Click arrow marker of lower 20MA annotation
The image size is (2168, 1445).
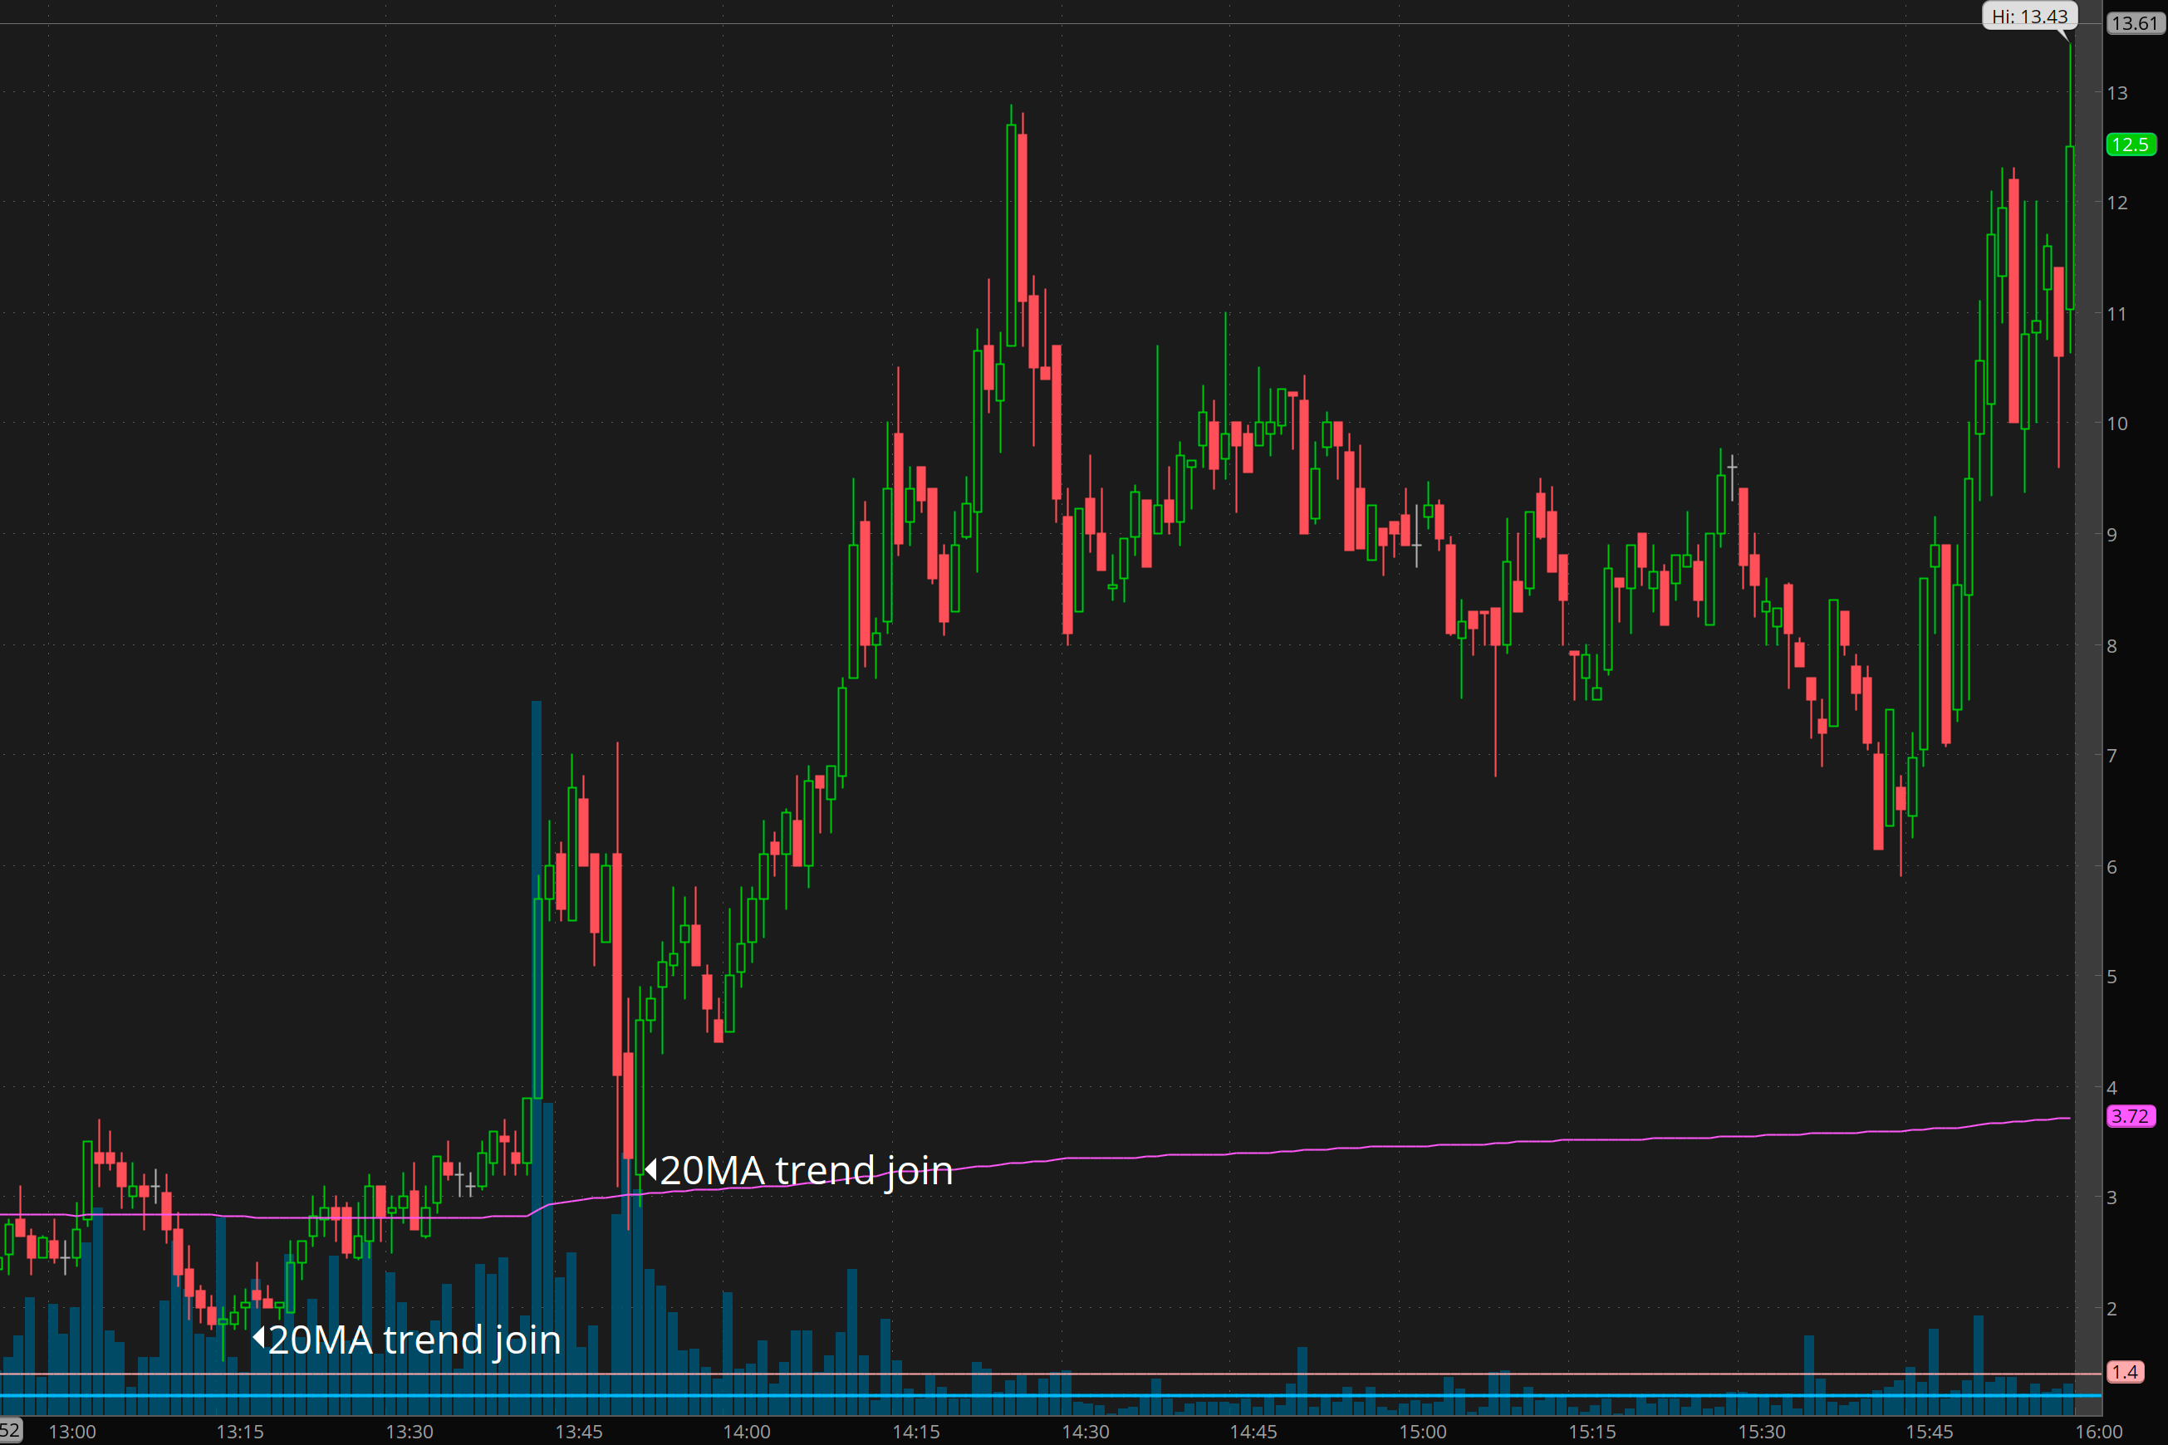pyautogui.click(x=259, y=1337)
